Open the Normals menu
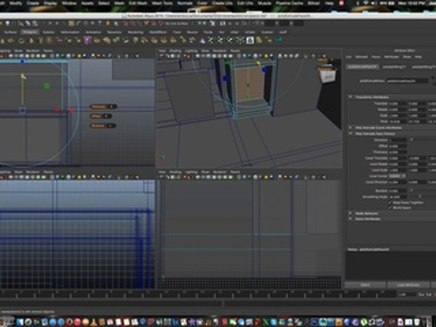The image size is (436, 327). [x=185, y=3]
